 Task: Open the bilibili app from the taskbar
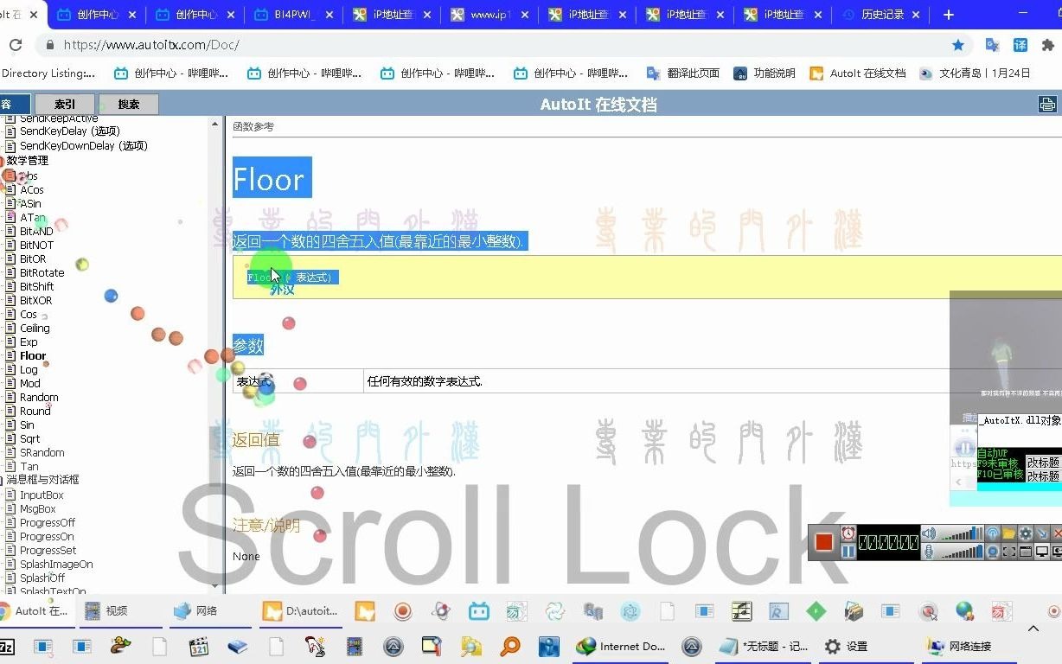479,611
